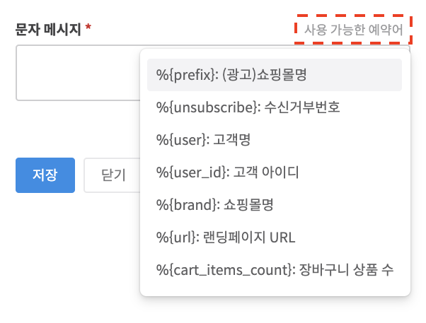Select the %{brand} 쇼핑몰명 item
426x323 pixels.
(275, 205)
